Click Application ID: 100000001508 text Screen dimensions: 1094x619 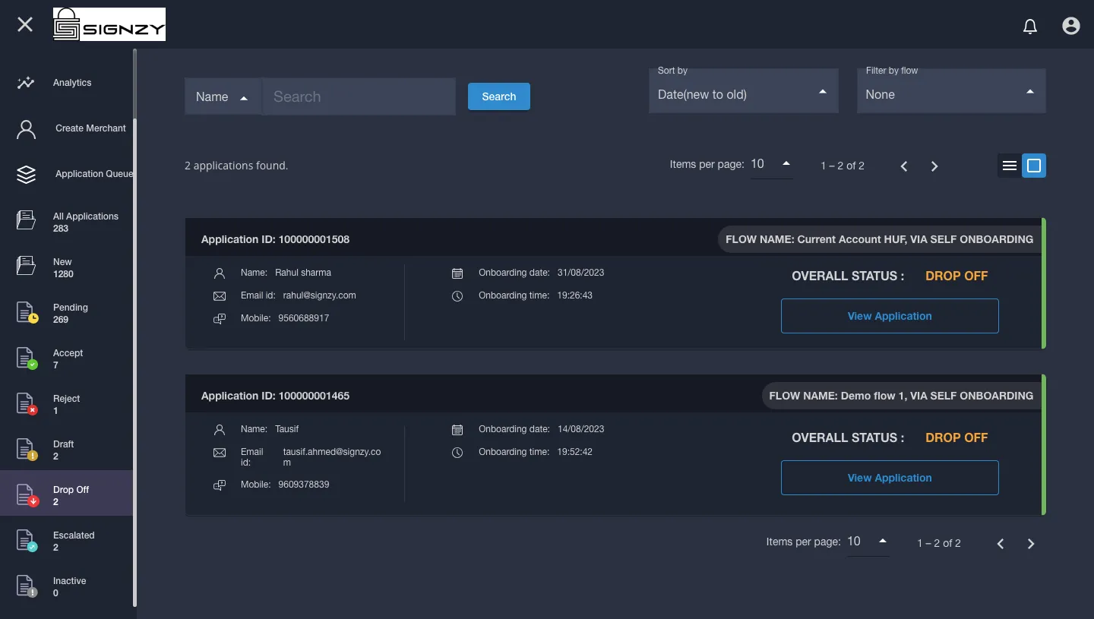point(275,239)
